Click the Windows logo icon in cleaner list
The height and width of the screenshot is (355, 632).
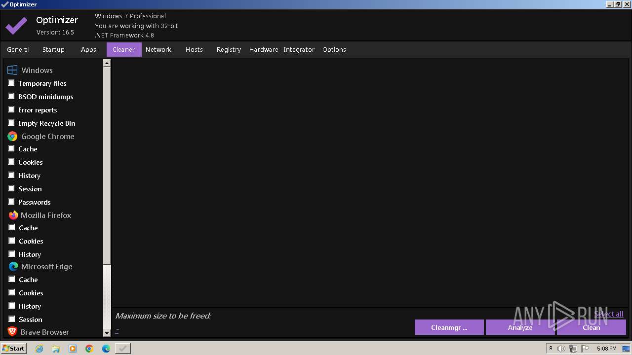point(12,70)
